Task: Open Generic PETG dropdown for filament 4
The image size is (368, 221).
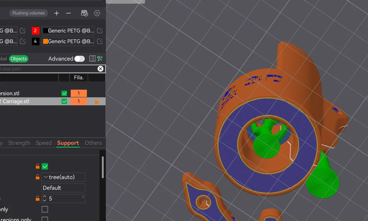Action: [x=68, y=41]
